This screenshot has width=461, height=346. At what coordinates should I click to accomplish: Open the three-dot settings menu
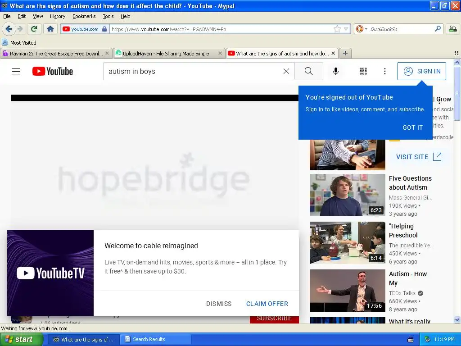coord(384,71)
